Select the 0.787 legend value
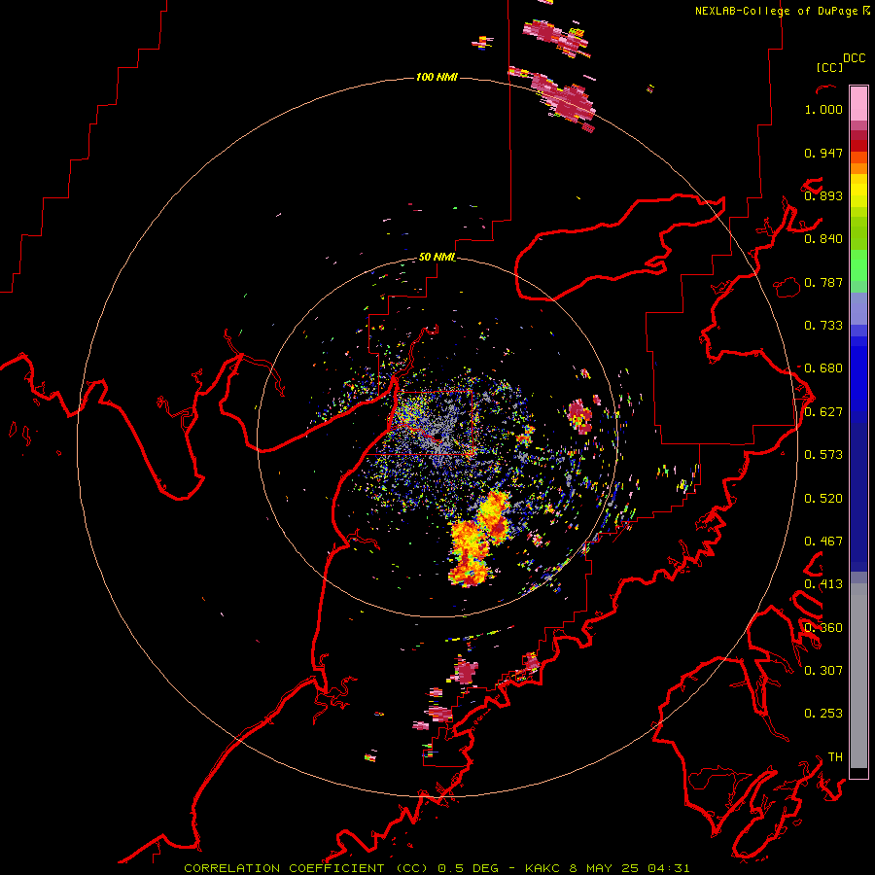Viewport: 875px width, 875px height. click(823, 282)
